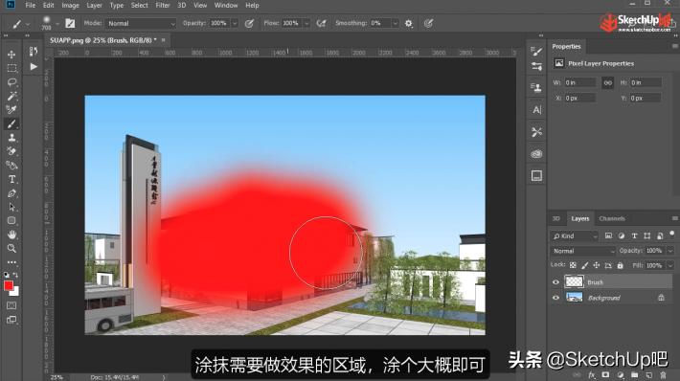This screenshot has width=680, height=381.
Task: Expand the Flow slider arrow
Action: 306,23
